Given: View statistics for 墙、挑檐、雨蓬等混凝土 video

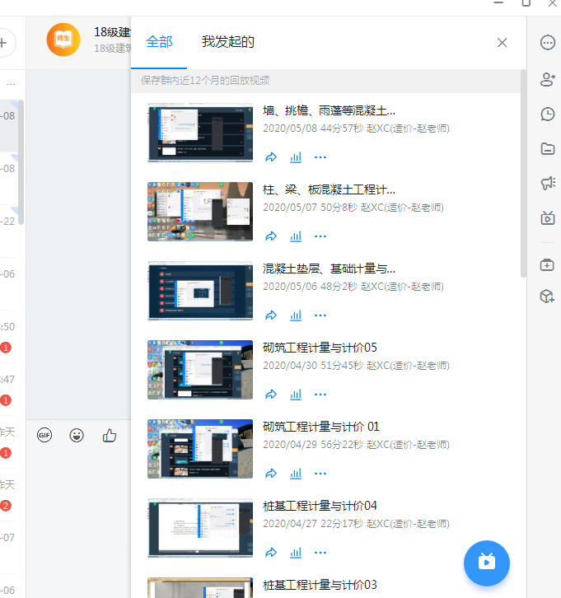Looking at the screenshot, I should 296,157.
